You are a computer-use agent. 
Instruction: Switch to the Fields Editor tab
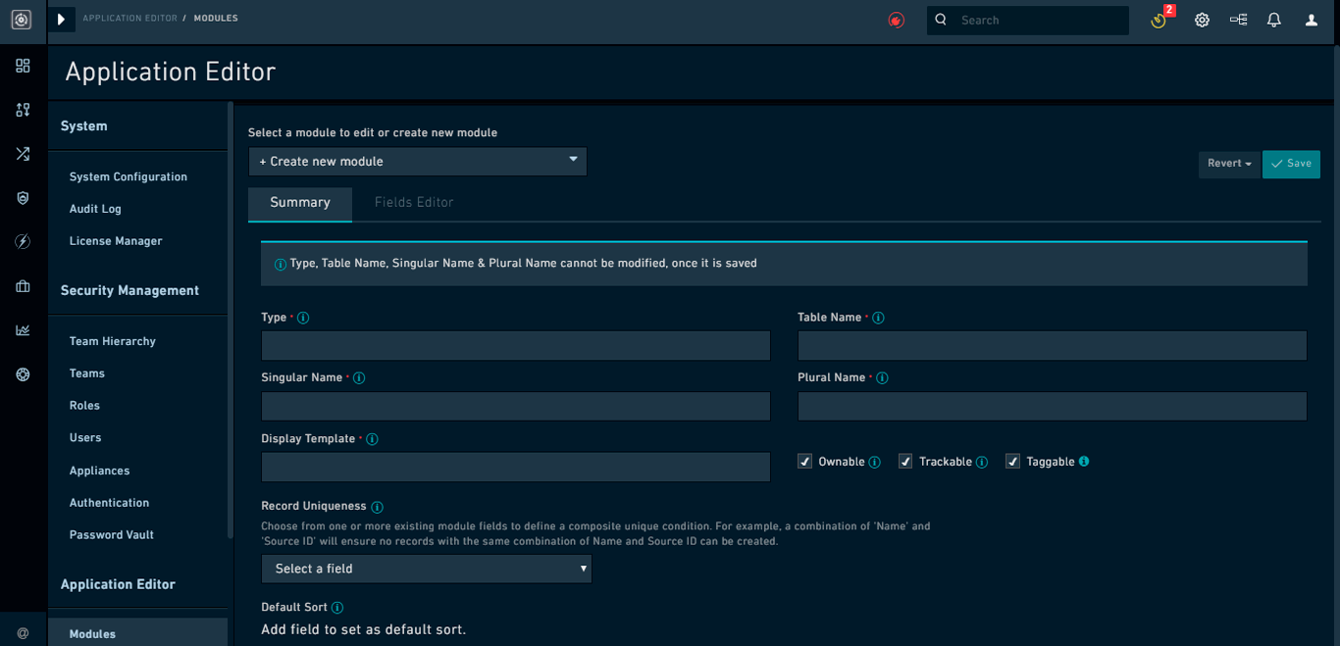pyautogui.click(x=414, y=202)
